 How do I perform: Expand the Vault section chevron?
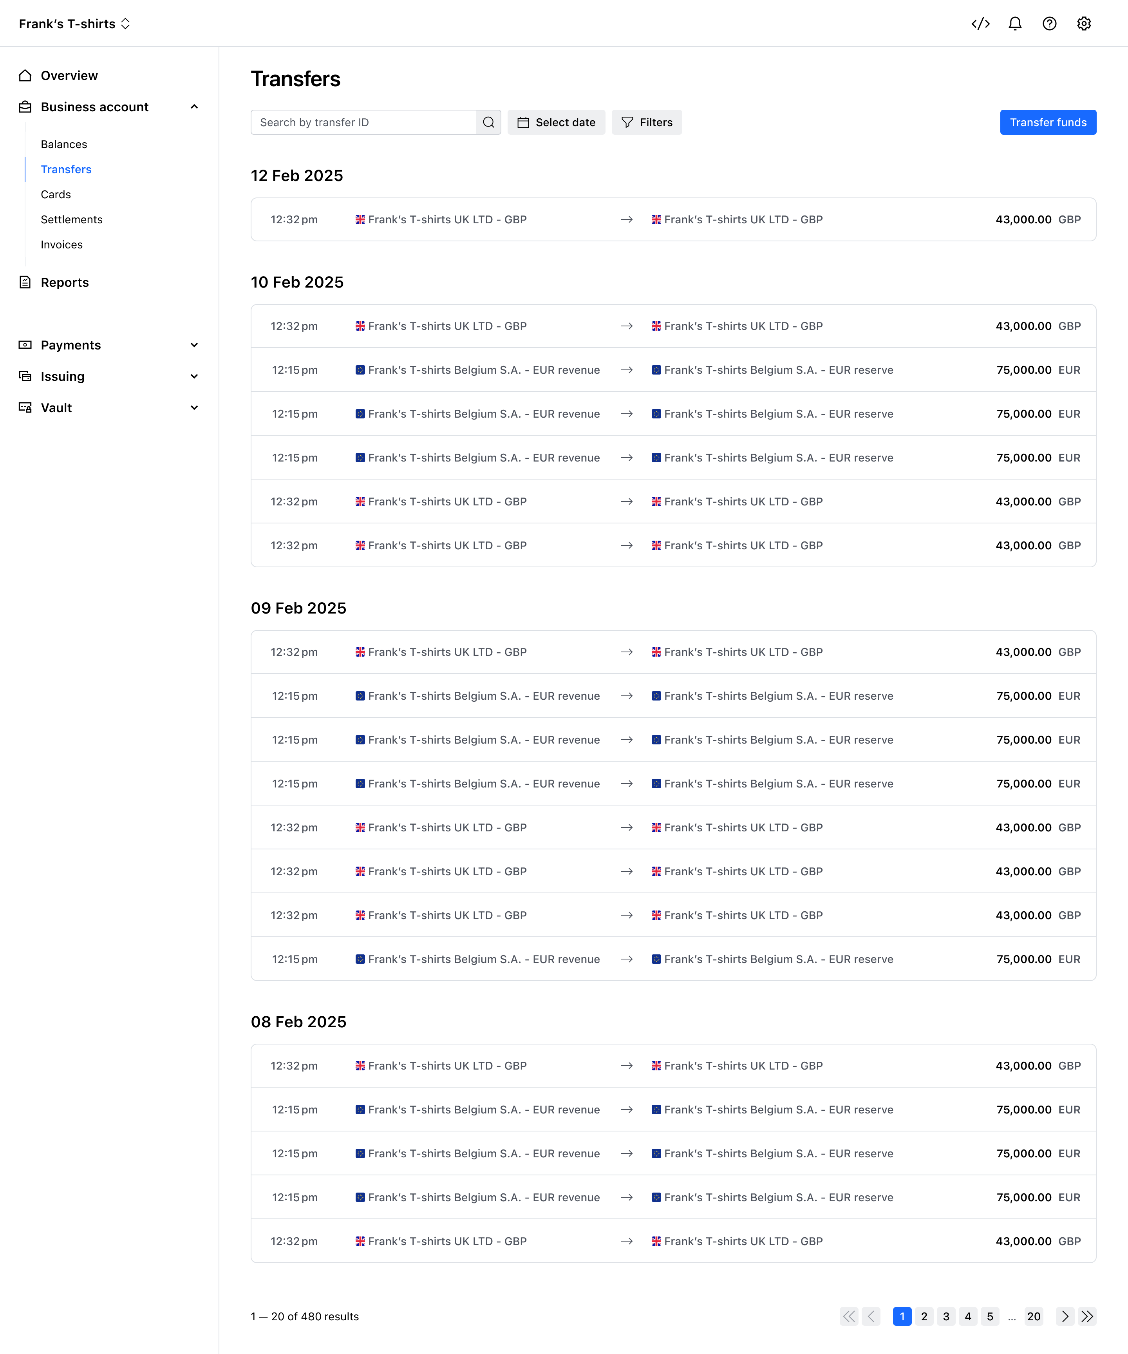click(x=194, y=407)
